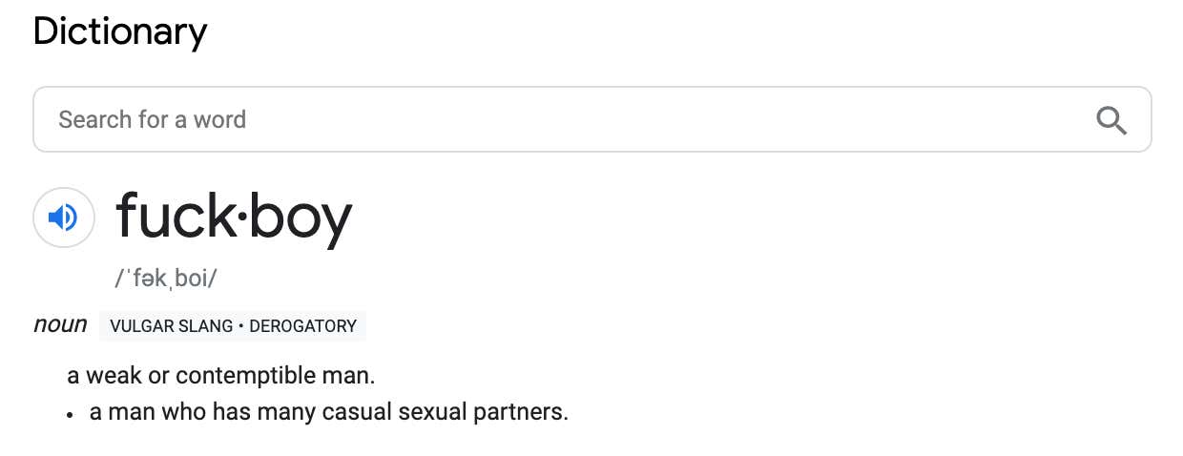
Task: Click the magnifying glass search icon
Action: pos(1111,120)
